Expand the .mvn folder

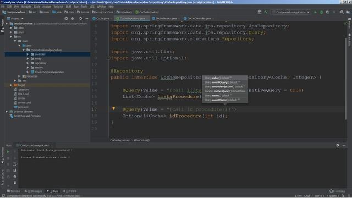tap(11, 32)
